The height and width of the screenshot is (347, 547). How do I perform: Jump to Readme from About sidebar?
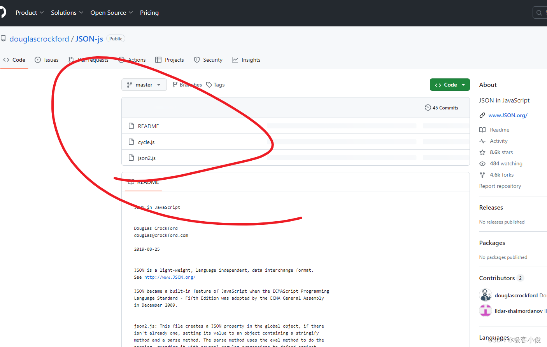point(500,130)
